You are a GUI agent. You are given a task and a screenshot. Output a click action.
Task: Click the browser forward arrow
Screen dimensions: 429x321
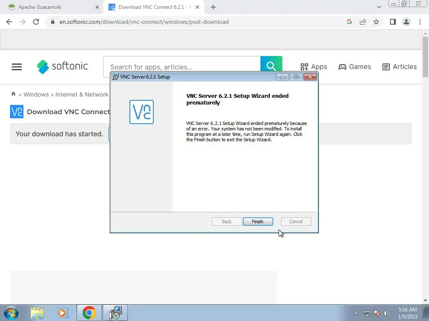click(x=23, y=22)
